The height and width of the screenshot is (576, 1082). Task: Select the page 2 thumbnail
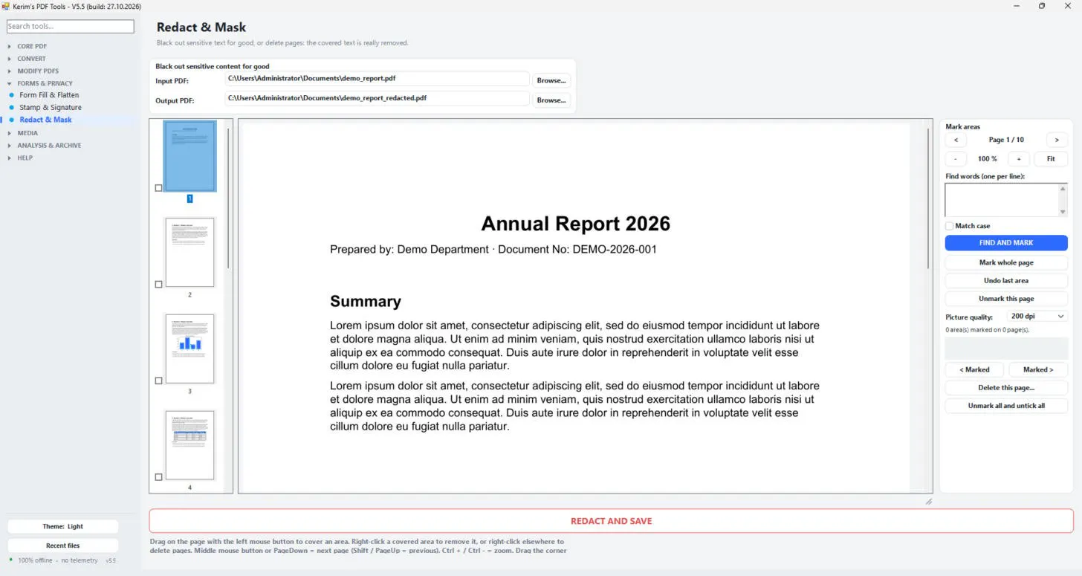tap(189, 253)
